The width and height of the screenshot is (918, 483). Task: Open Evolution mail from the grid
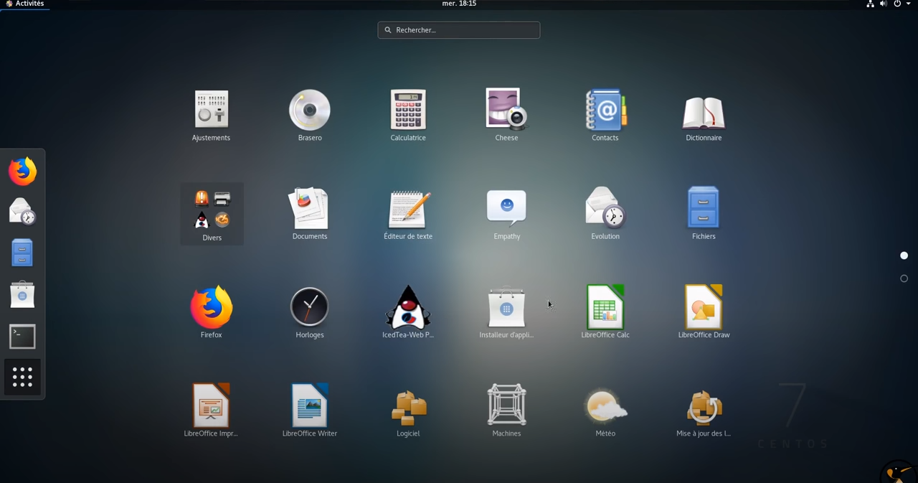point(605,213)
